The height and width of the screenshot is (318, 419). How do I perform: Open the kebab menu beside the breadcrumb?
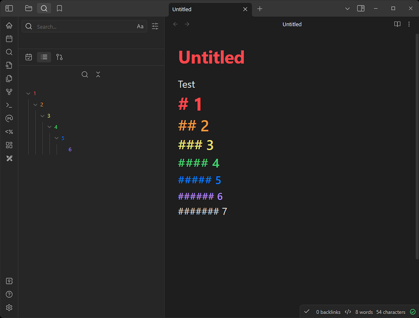tap(409, 24)
